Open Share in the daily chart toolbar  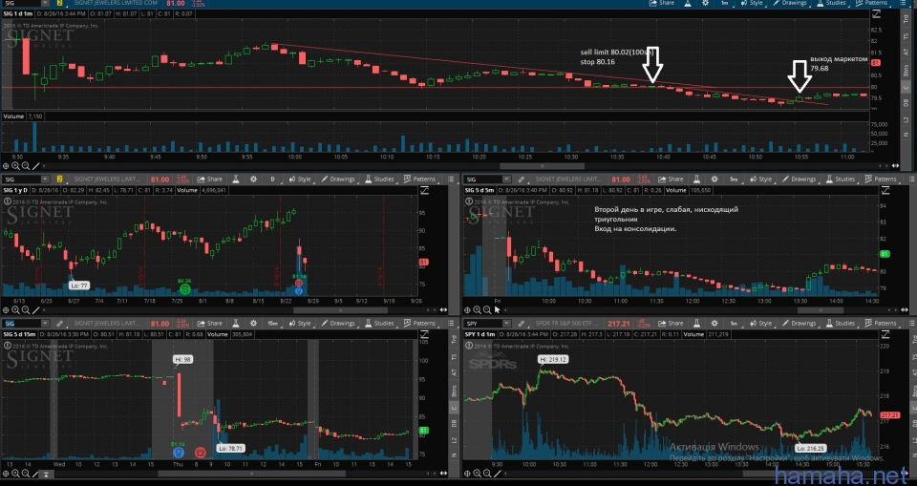[209, 179]
